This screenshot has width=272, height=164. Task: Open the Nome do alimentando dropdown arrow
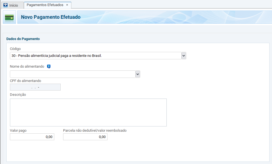pyautogui.click(x=138, y=74)
